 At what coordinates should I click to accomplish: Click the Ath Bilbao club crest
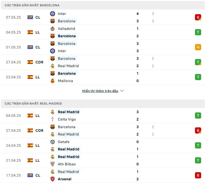(53, 164)
